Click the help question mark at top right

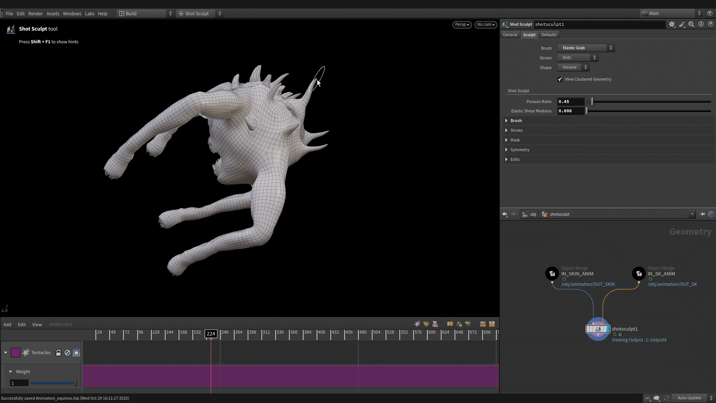pos(710,13)
